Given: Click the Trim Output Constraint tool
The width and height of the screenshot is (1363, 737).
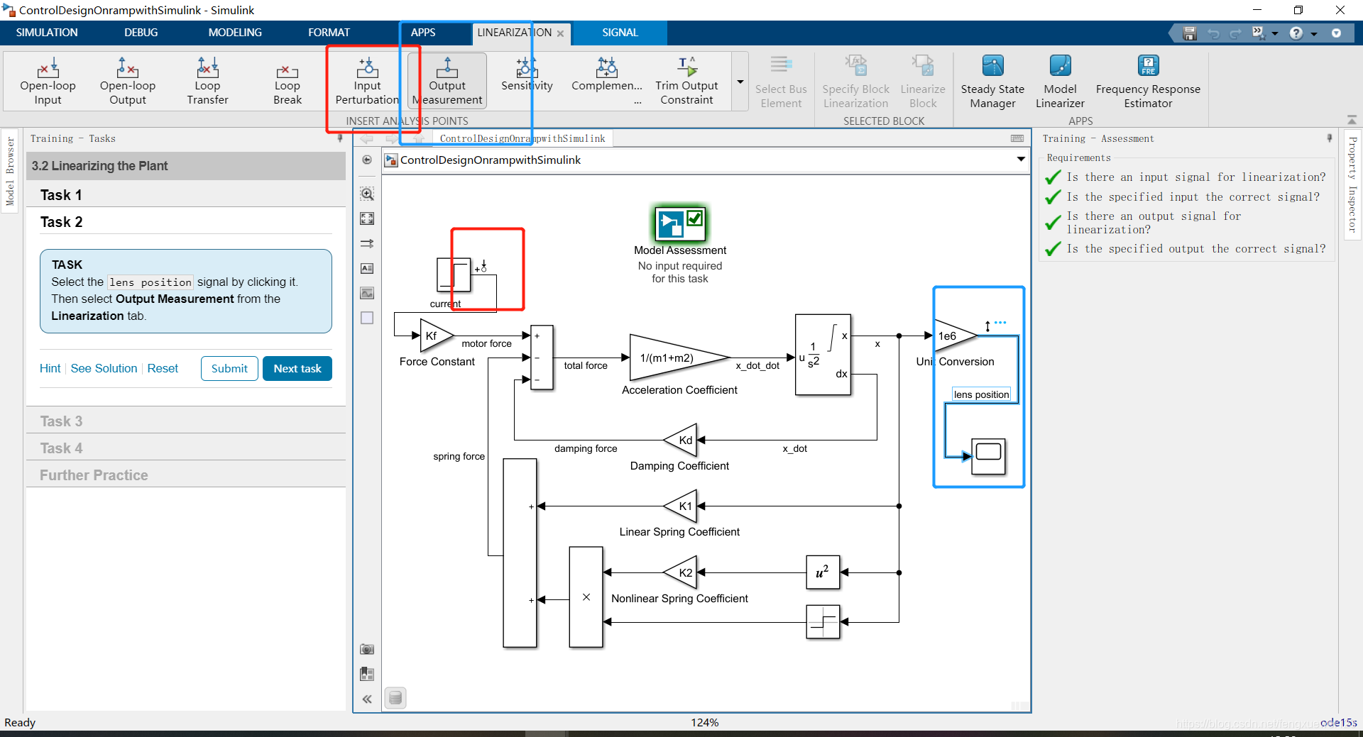Looking at the screenshot, I should pyautogui.click(x=686, y=79).
